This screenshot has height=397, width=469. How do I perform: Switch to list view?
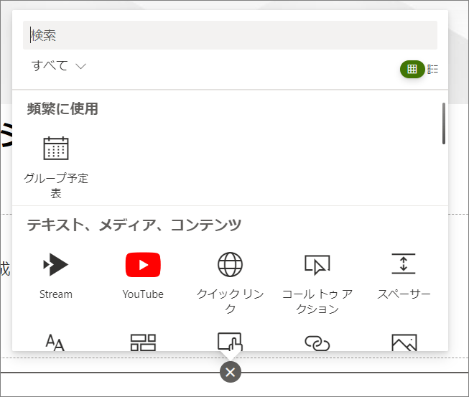click(x=432, y=69)
